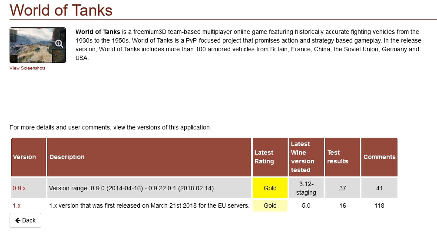
Task: Click the Latest Rating column header
Action: pos(270,157)
